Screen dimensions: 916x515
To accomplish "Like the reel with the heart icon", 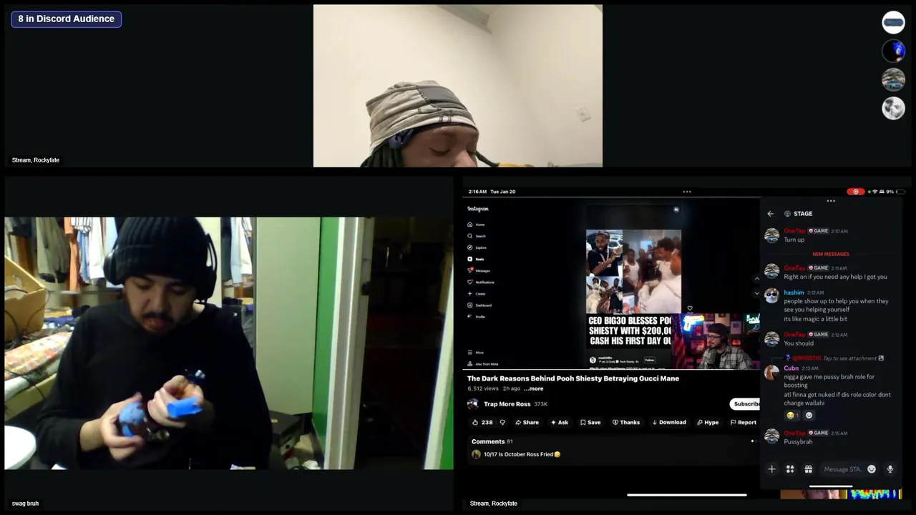I will pyautogui.click(x=690, y=308).
